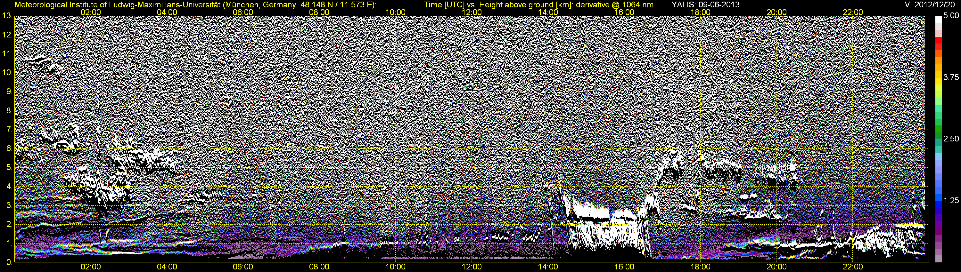Click the Meteorological Institute title text
Image resolution: width=961 pixels, height=272 pixels.
(195, 5)
